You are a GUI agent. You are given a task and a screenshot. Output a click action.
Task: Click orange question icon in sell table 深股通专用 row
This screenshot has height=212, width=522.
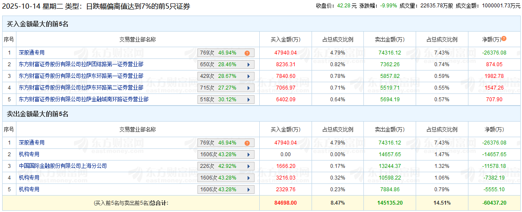pos(247,143)
